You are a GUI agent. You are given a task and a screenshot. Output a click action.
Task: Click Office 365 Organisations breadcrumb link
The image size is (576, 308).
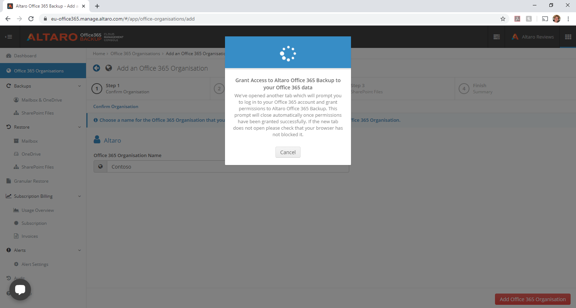(135, 54)
